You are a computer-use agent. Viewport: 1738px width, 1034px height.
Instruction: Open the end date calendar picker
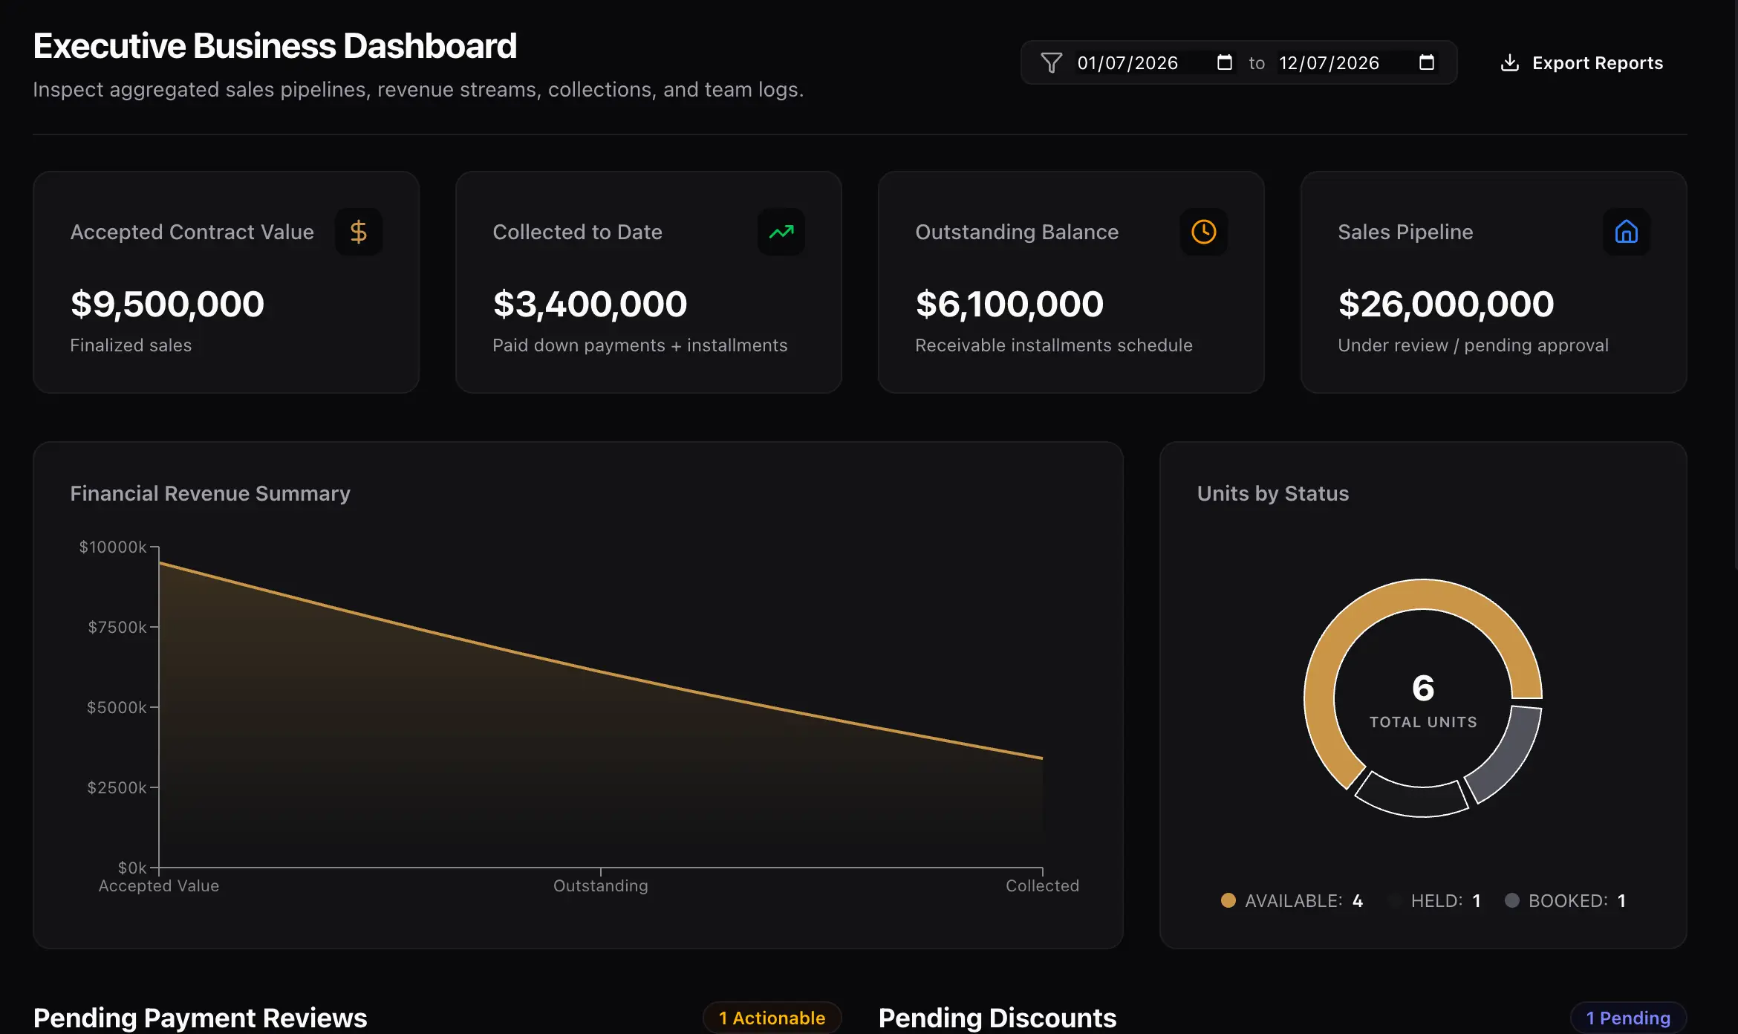pyautogui.click(x=1427, y=62)
